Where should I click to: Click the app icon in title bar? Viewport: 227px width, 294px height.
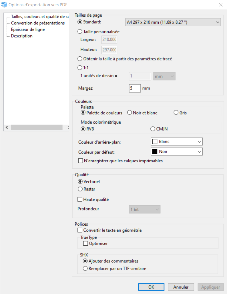(x=4, y=5)
